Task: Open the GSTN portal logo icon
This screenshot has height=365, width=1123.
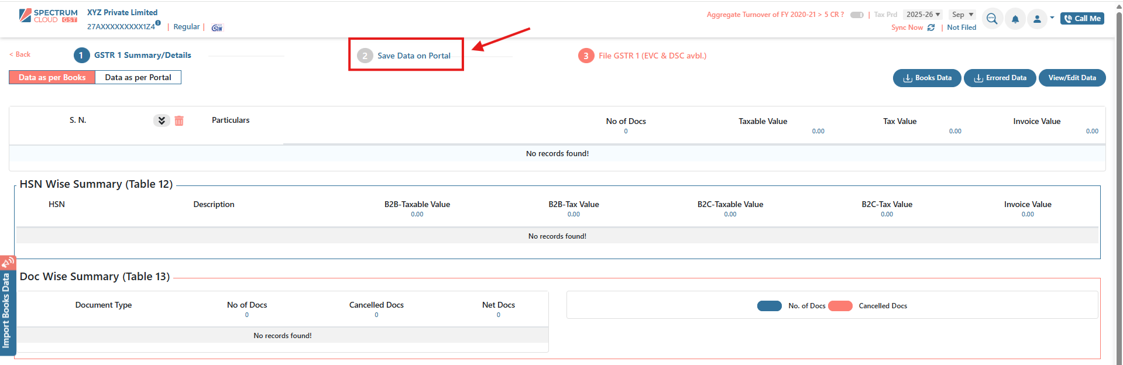Action: tap(217, 27)
